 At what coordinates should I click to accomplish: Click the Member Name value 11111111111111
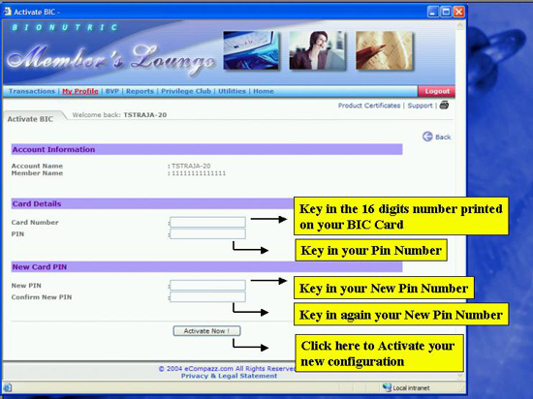click(x=199, y=173)
